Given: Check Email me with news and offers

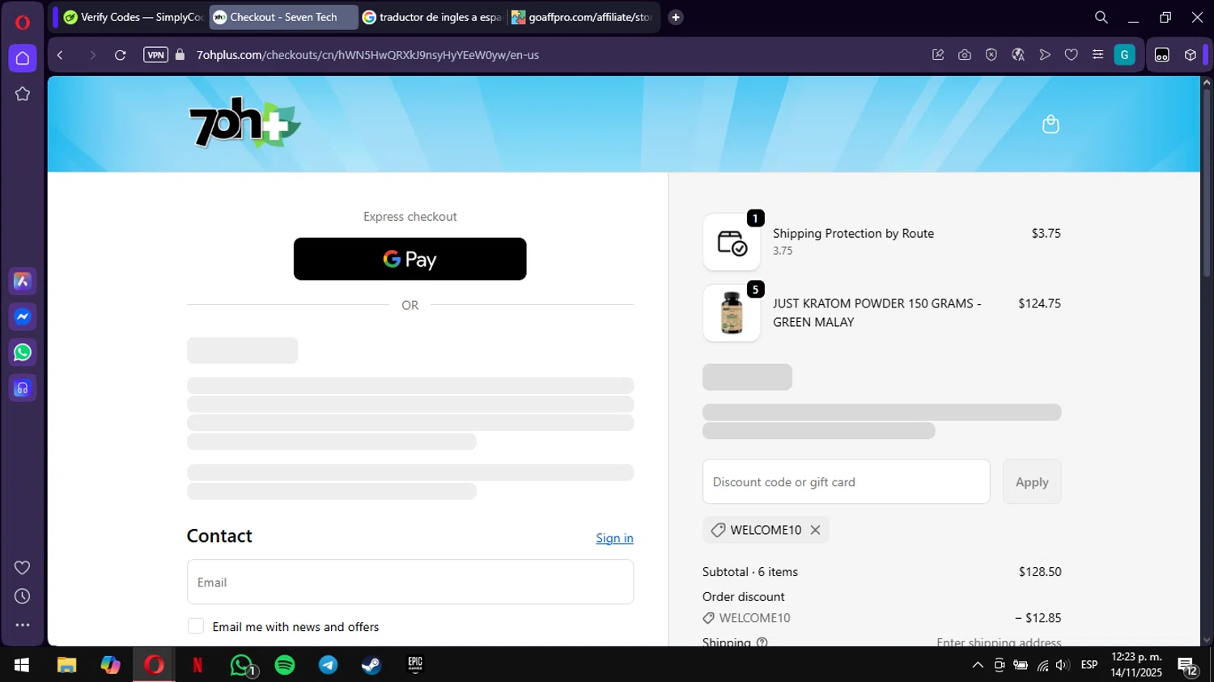Looking at the screenshot, I should pyautogui.click(x=196, y=626).
